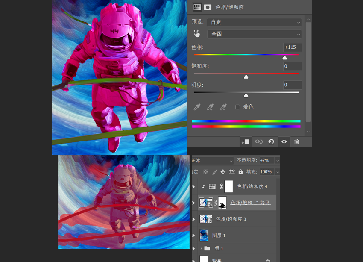
Task: Hide the 色相/饱和度 4 layer
Action: pyautogui.click(x=193, y=187)
